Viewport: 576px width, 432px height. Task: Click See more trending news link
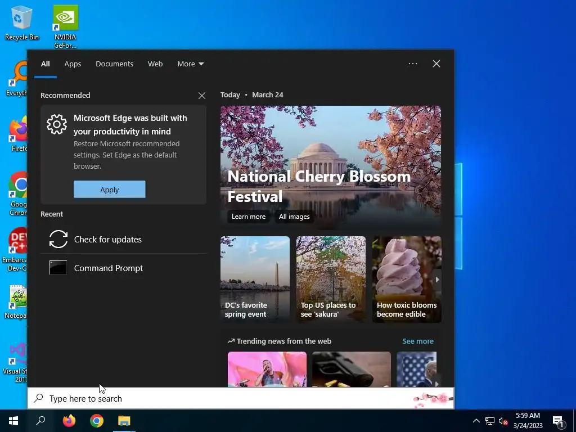coord(418,341)
